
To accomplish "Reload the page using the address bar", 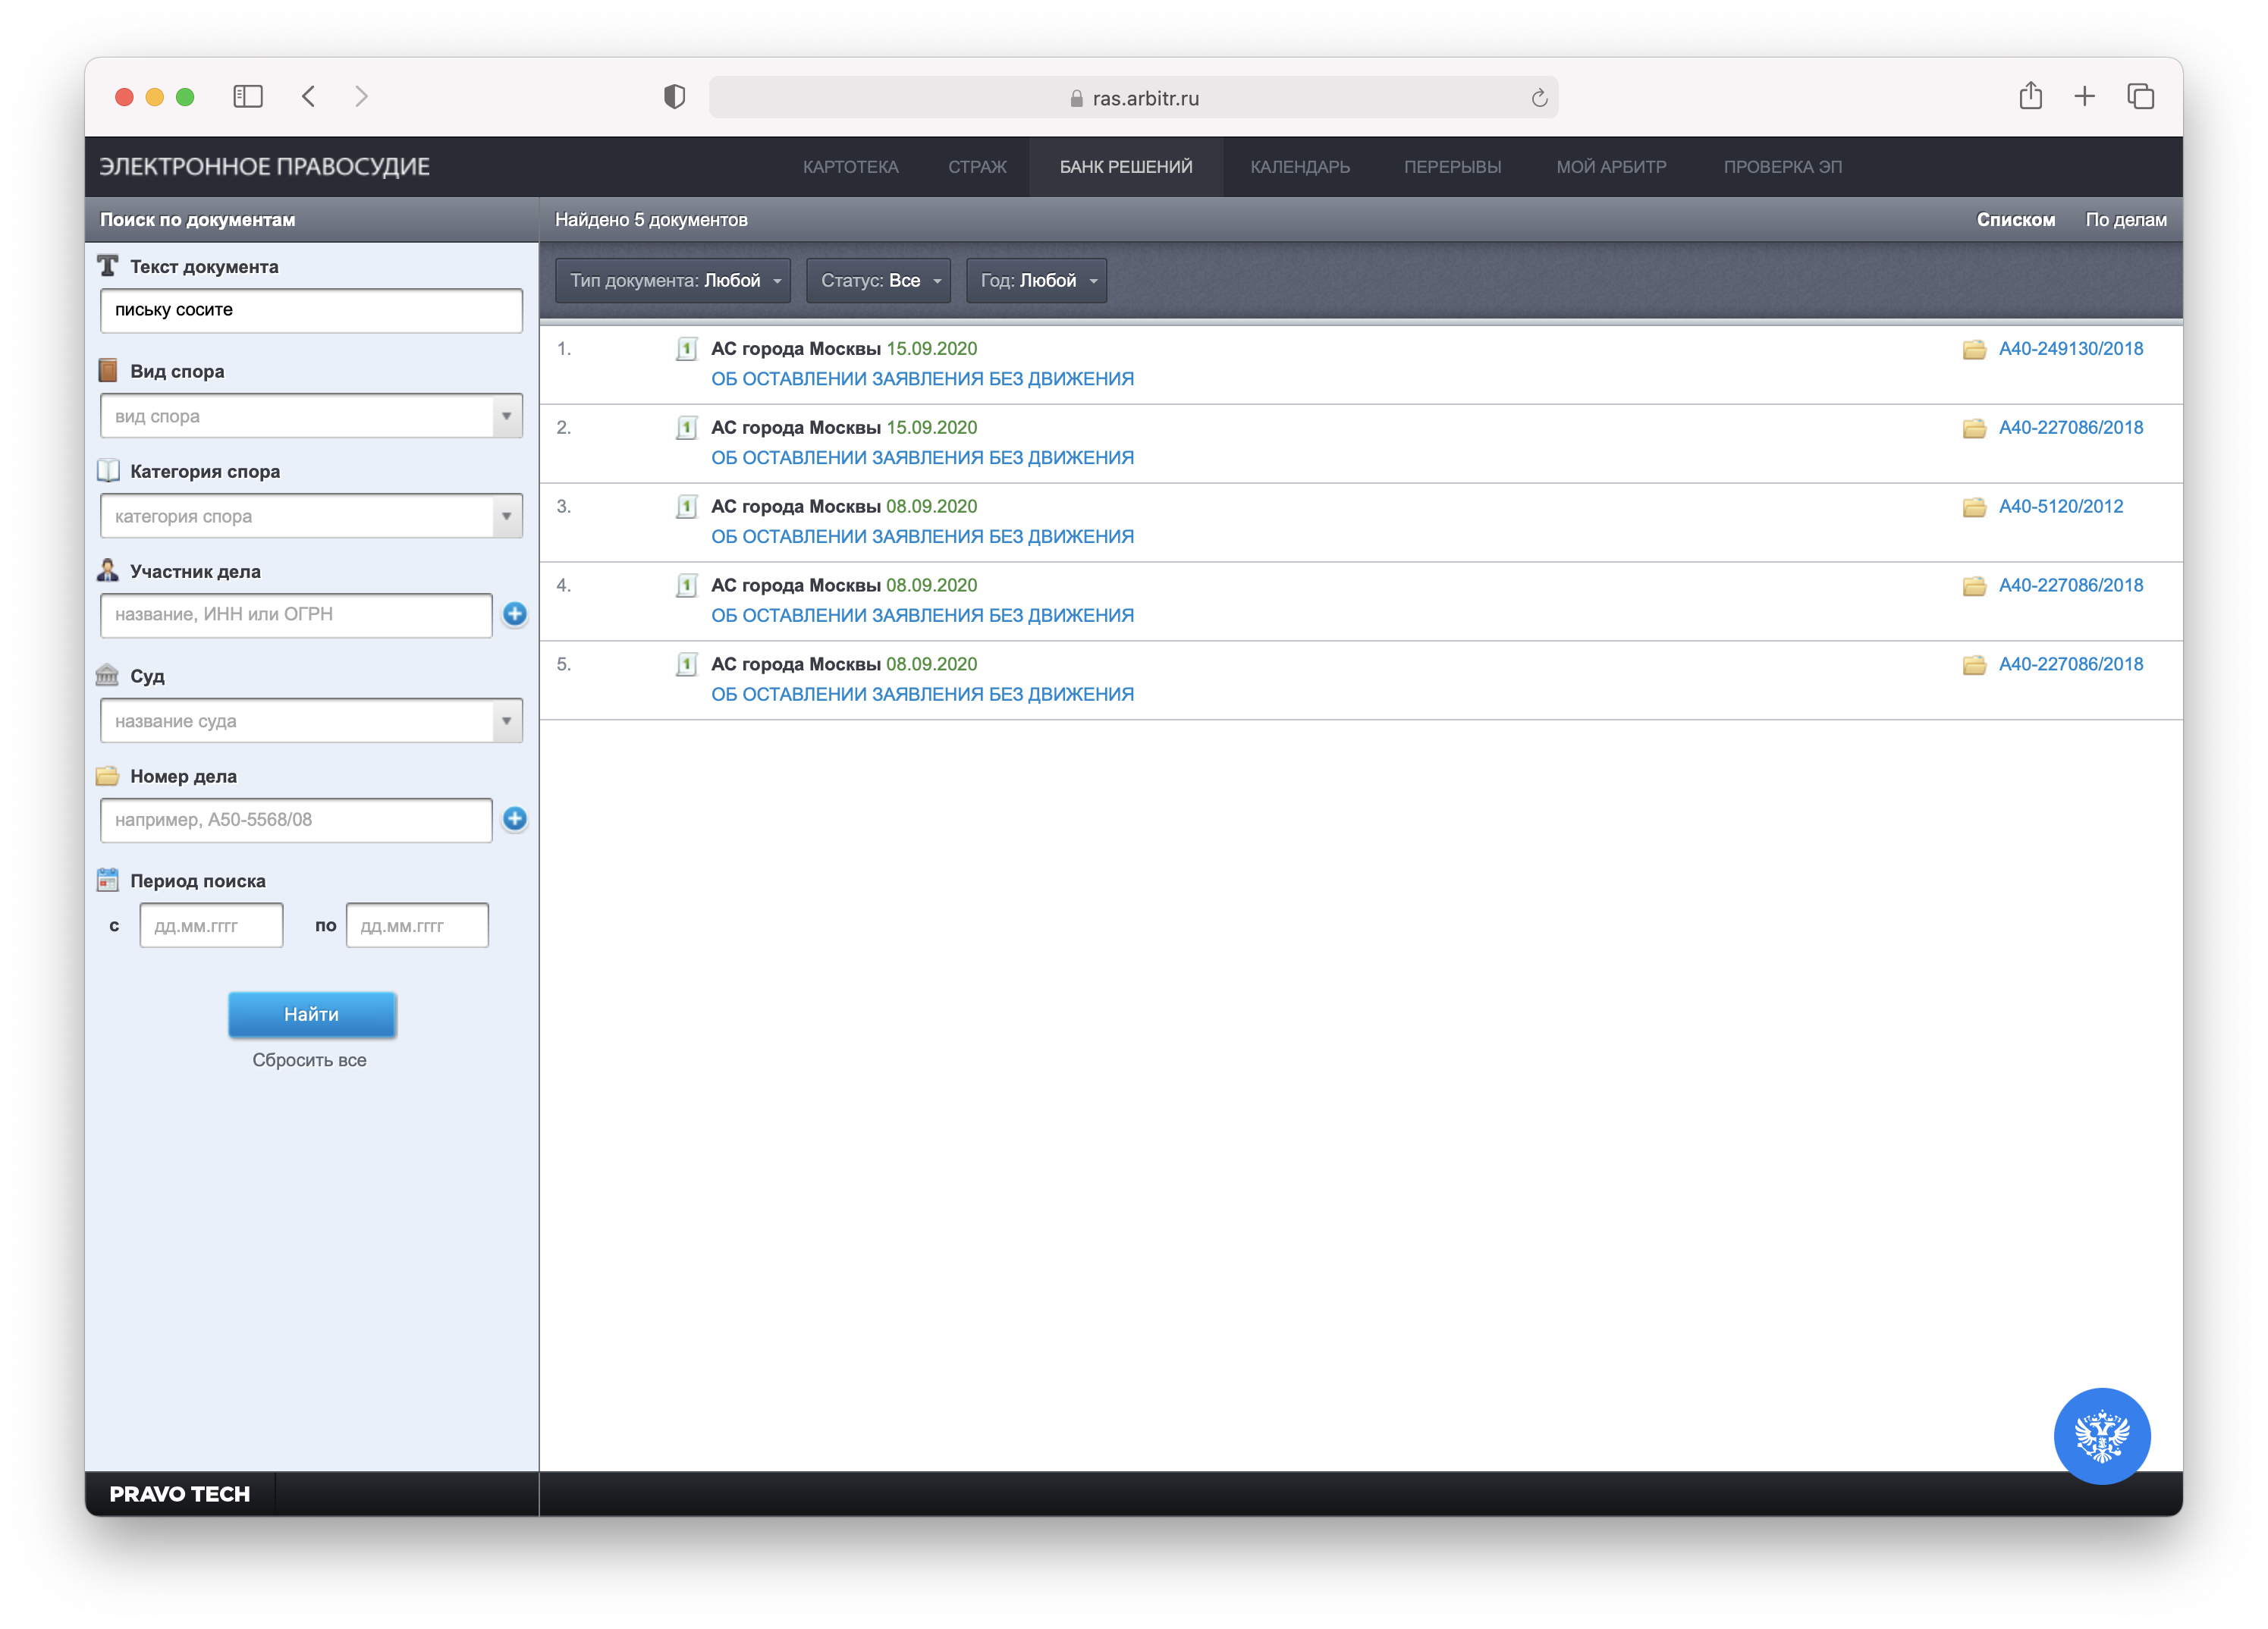I will (x=1539, y=98).
